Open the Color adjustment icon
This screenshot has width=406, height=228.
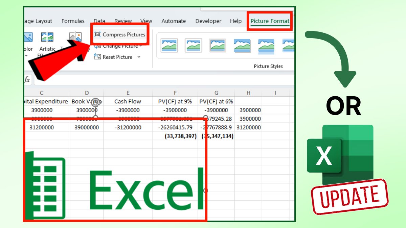pyautogui.click(x=28, y=37)
